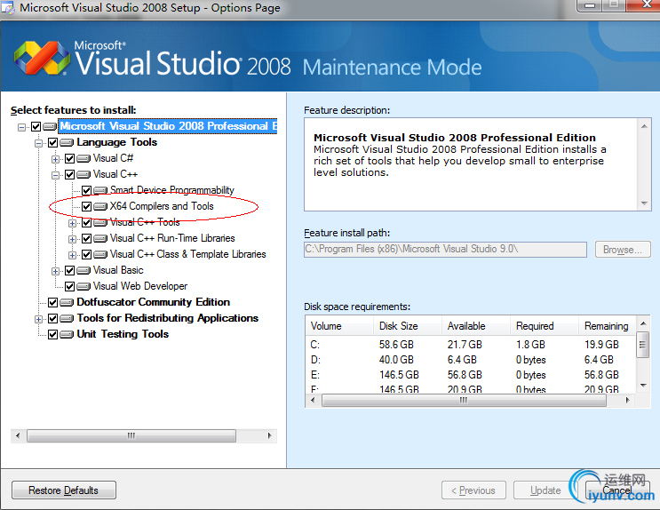
Task: Uncheck the Unit Testing Tools checkbox
Action: point(52,334)
